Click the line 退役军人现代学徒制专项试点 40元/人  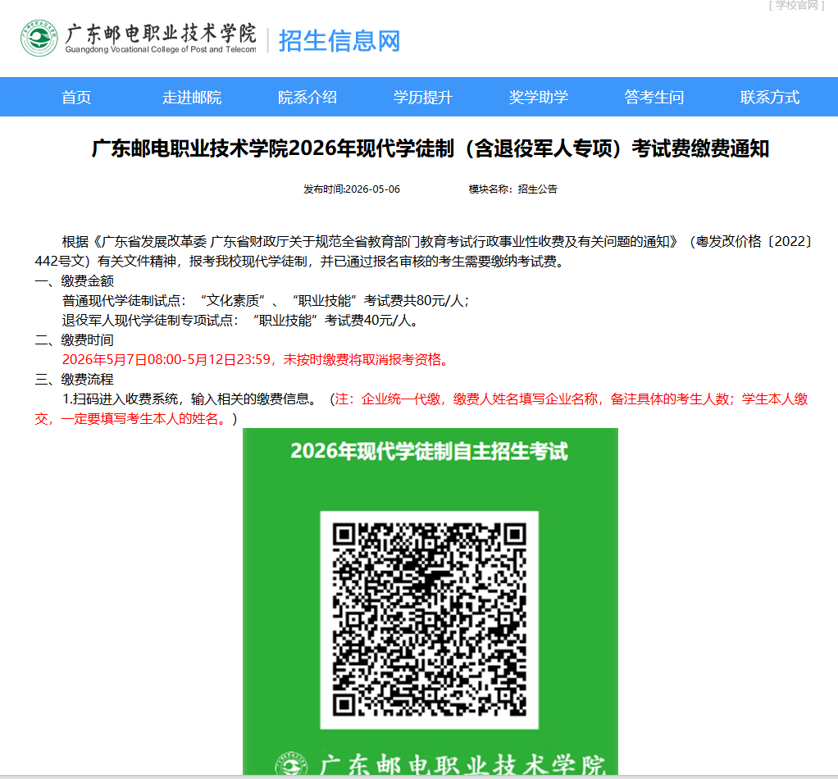click(239, 321)
